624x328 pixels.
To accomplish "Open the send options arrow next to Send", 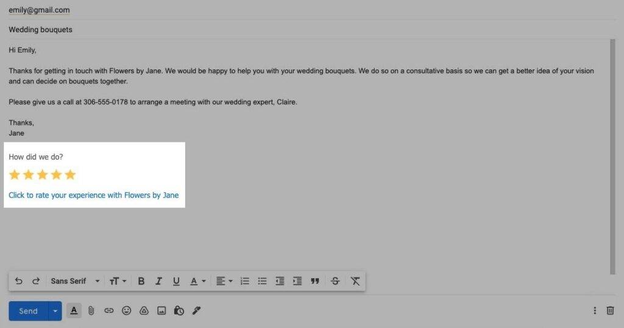I will [55, 311].
